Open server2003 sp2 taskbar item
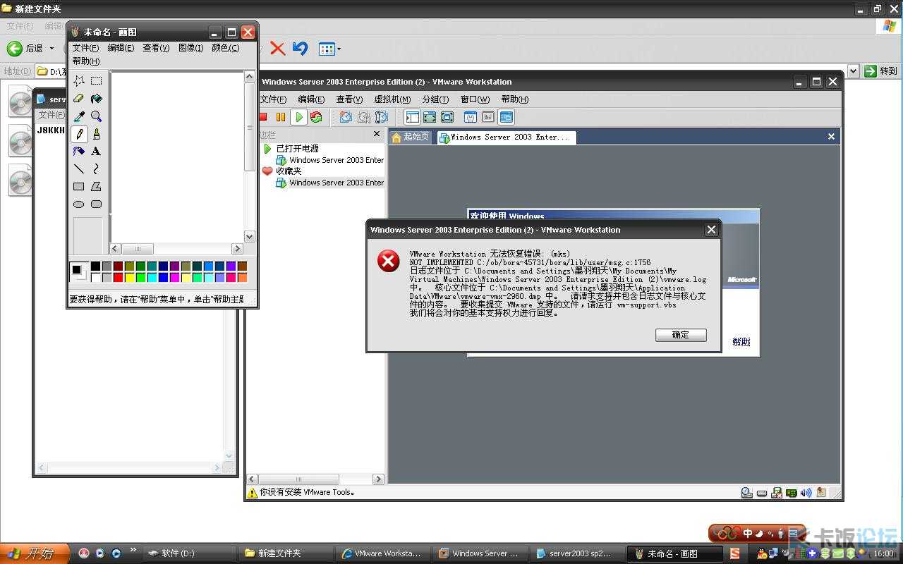 (578, 553)
